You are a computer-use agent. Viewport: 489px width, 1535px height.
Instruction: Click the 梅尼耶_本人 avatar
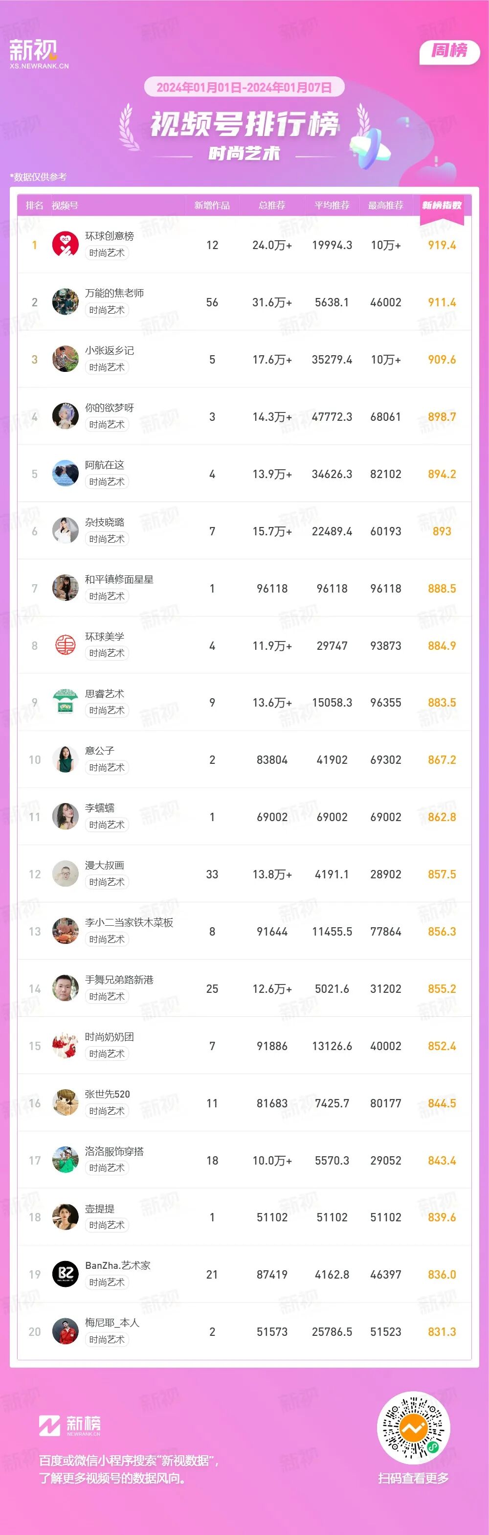66,1332
